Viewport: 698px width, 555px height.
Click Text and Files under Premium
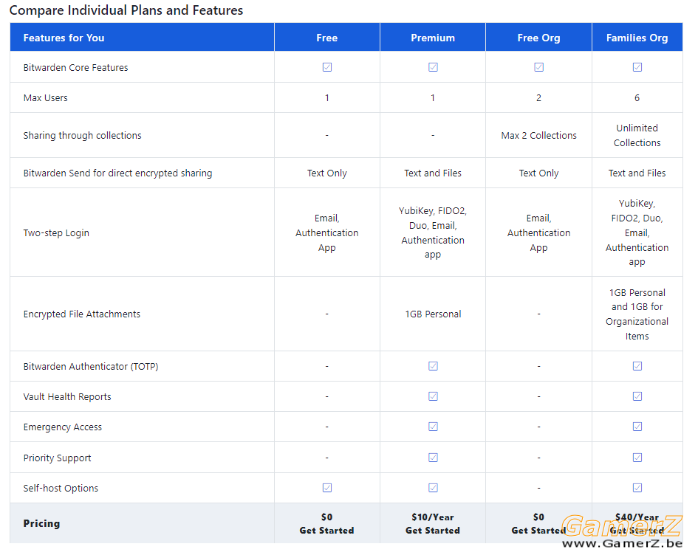433,173
